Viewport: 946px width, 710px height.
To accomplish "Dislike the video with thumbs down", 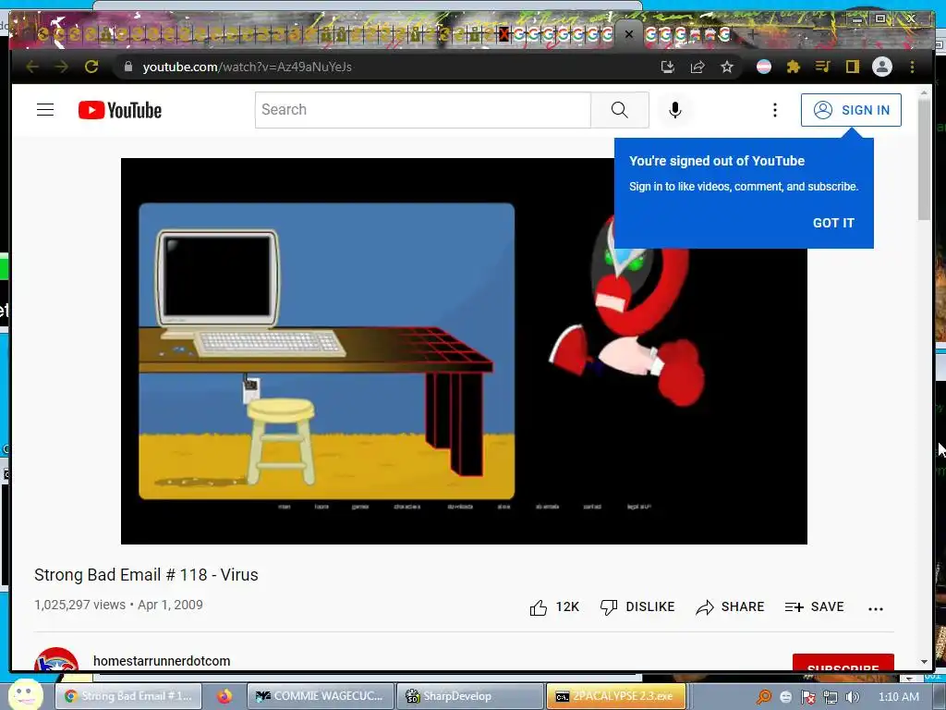I will [637, 607].
